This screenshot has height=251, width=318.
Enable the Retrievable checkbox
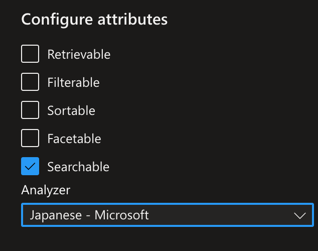pos(30,54)
